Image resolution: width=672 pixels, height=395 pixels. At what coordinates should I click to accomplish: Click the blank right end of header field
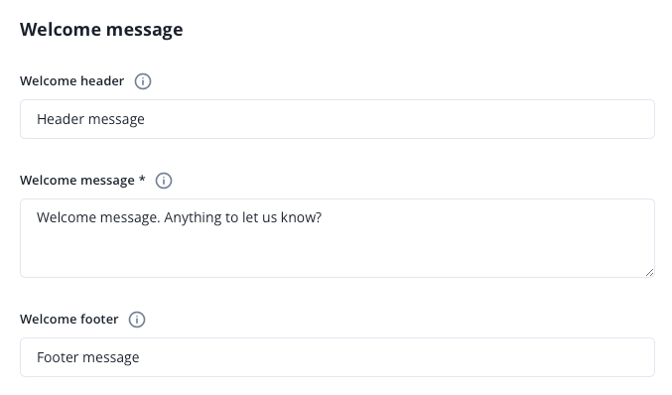click(557, 119)
